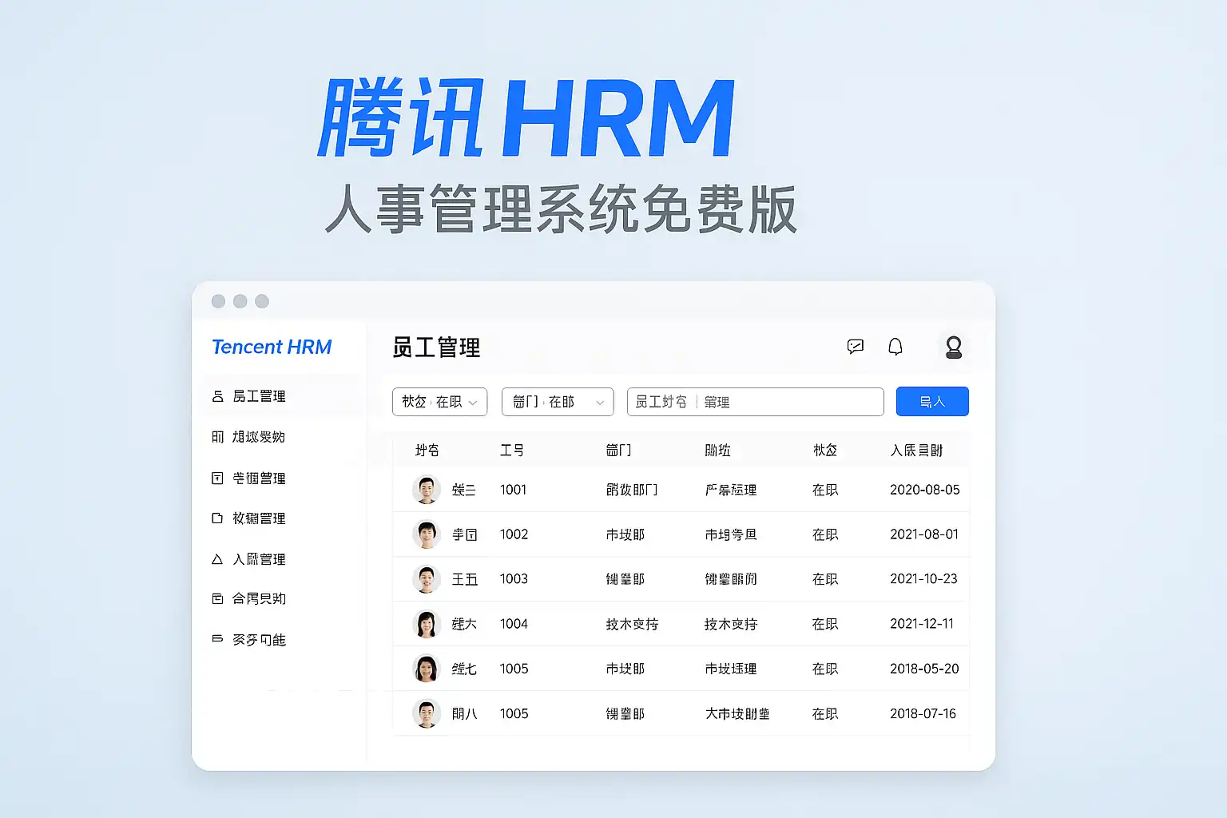The image size is (1227, 818).
Task: Click the date 2020-08-05
Action: coord(925,490)
